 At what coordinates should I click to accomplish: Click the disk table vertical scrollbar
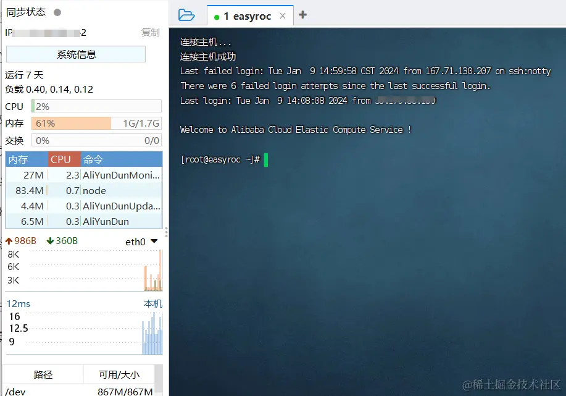tap(159, 380)
